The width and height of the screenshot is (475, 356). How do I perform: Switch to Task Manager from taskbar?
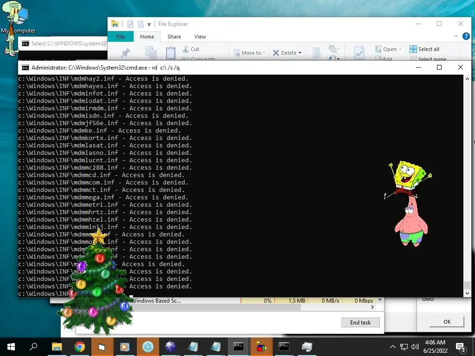307,347
